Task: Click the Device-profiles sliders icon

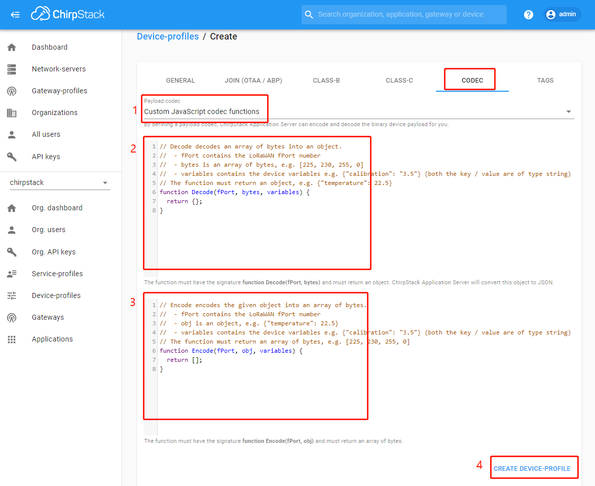Action: tap(12, 295)
